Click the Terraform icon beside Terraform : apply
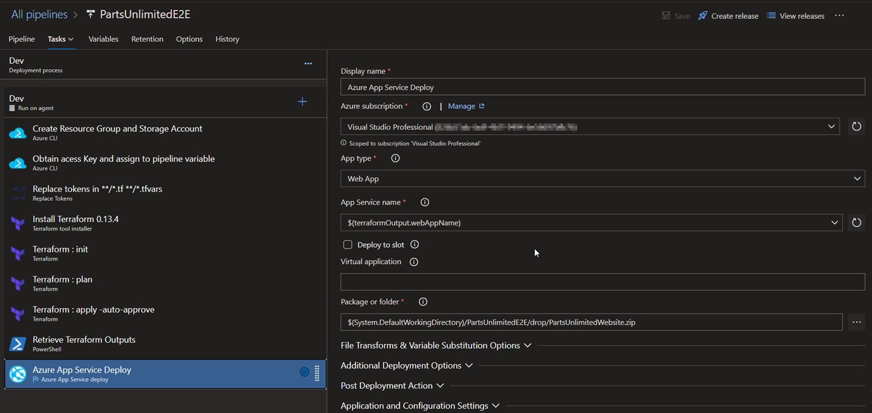Screen dimensions: 872x413 click(18, 314)
